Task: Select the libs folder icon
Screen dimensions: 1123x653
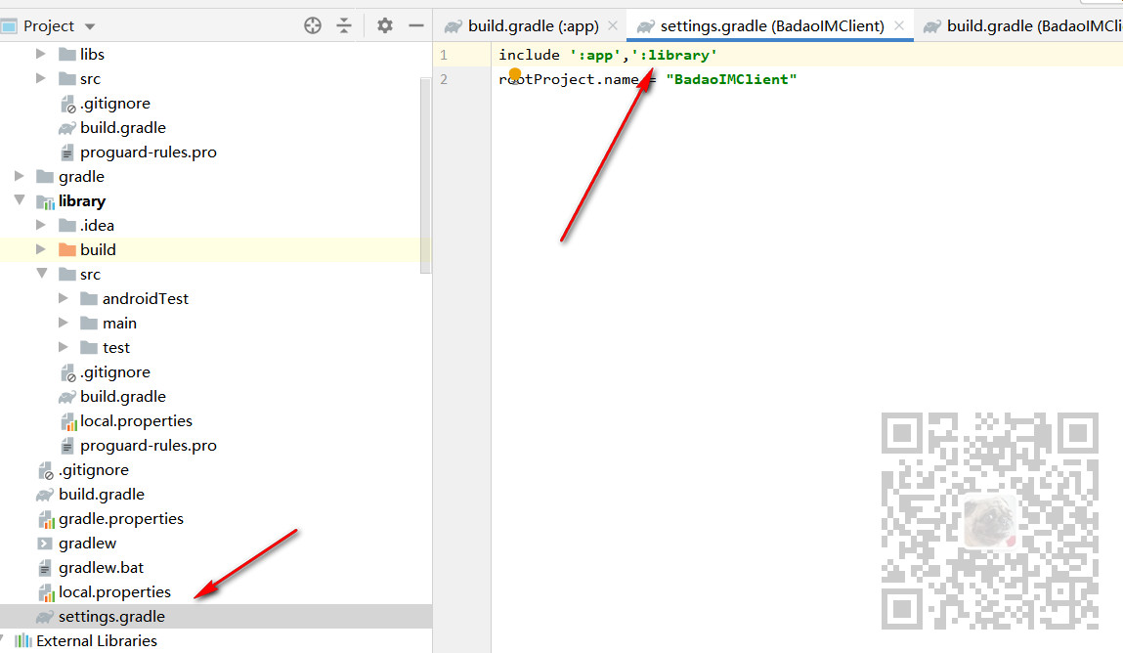Action: (x=67, y=55)
